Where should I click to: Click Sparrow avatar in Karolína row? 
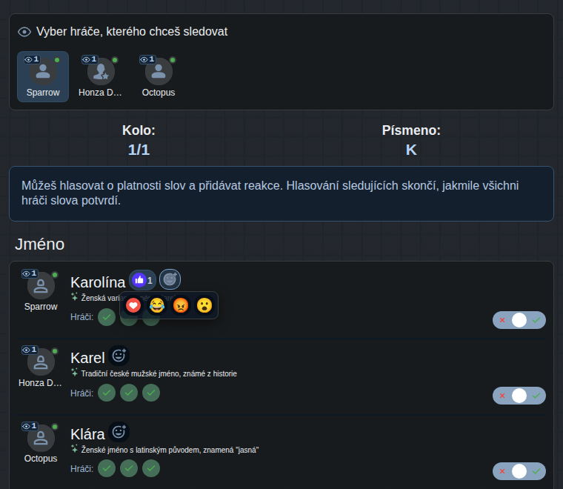coord(41,285)
